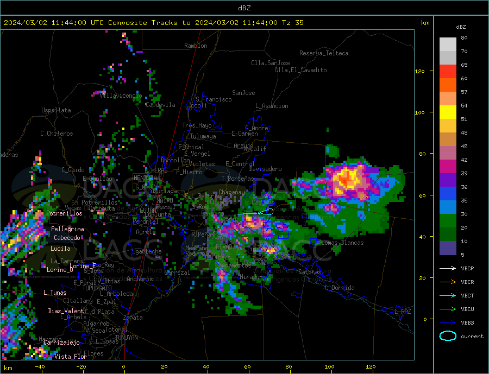The width and height of the screenshot is (489, 374).
Task: Click the 'dBZ' title at top
Action: pos(244,8)
